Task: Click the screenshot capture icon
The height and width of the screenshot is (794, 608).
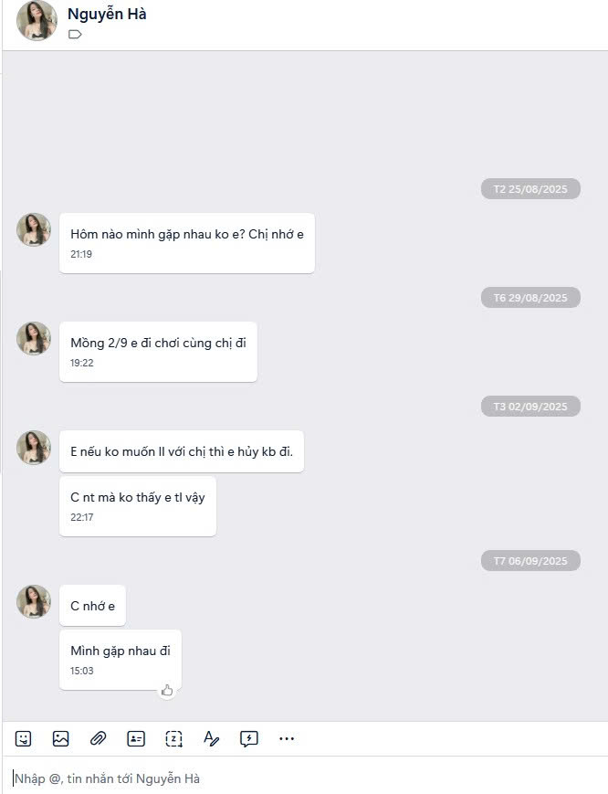Action: [x=173, y=738]
